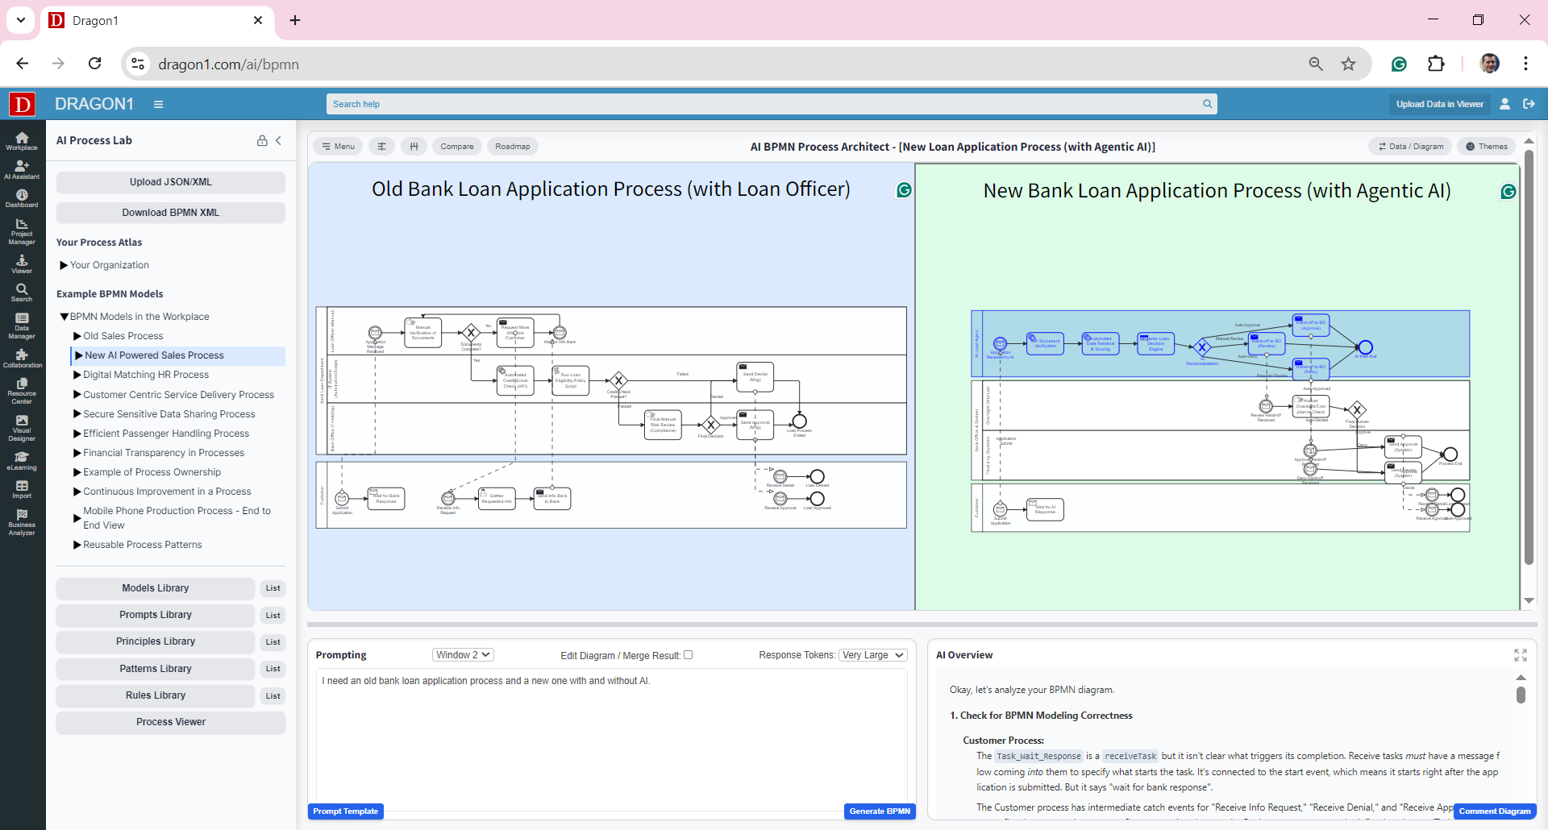Click the Comment Diagram button
The image size is (1548, 830).
click(1495, 811)
